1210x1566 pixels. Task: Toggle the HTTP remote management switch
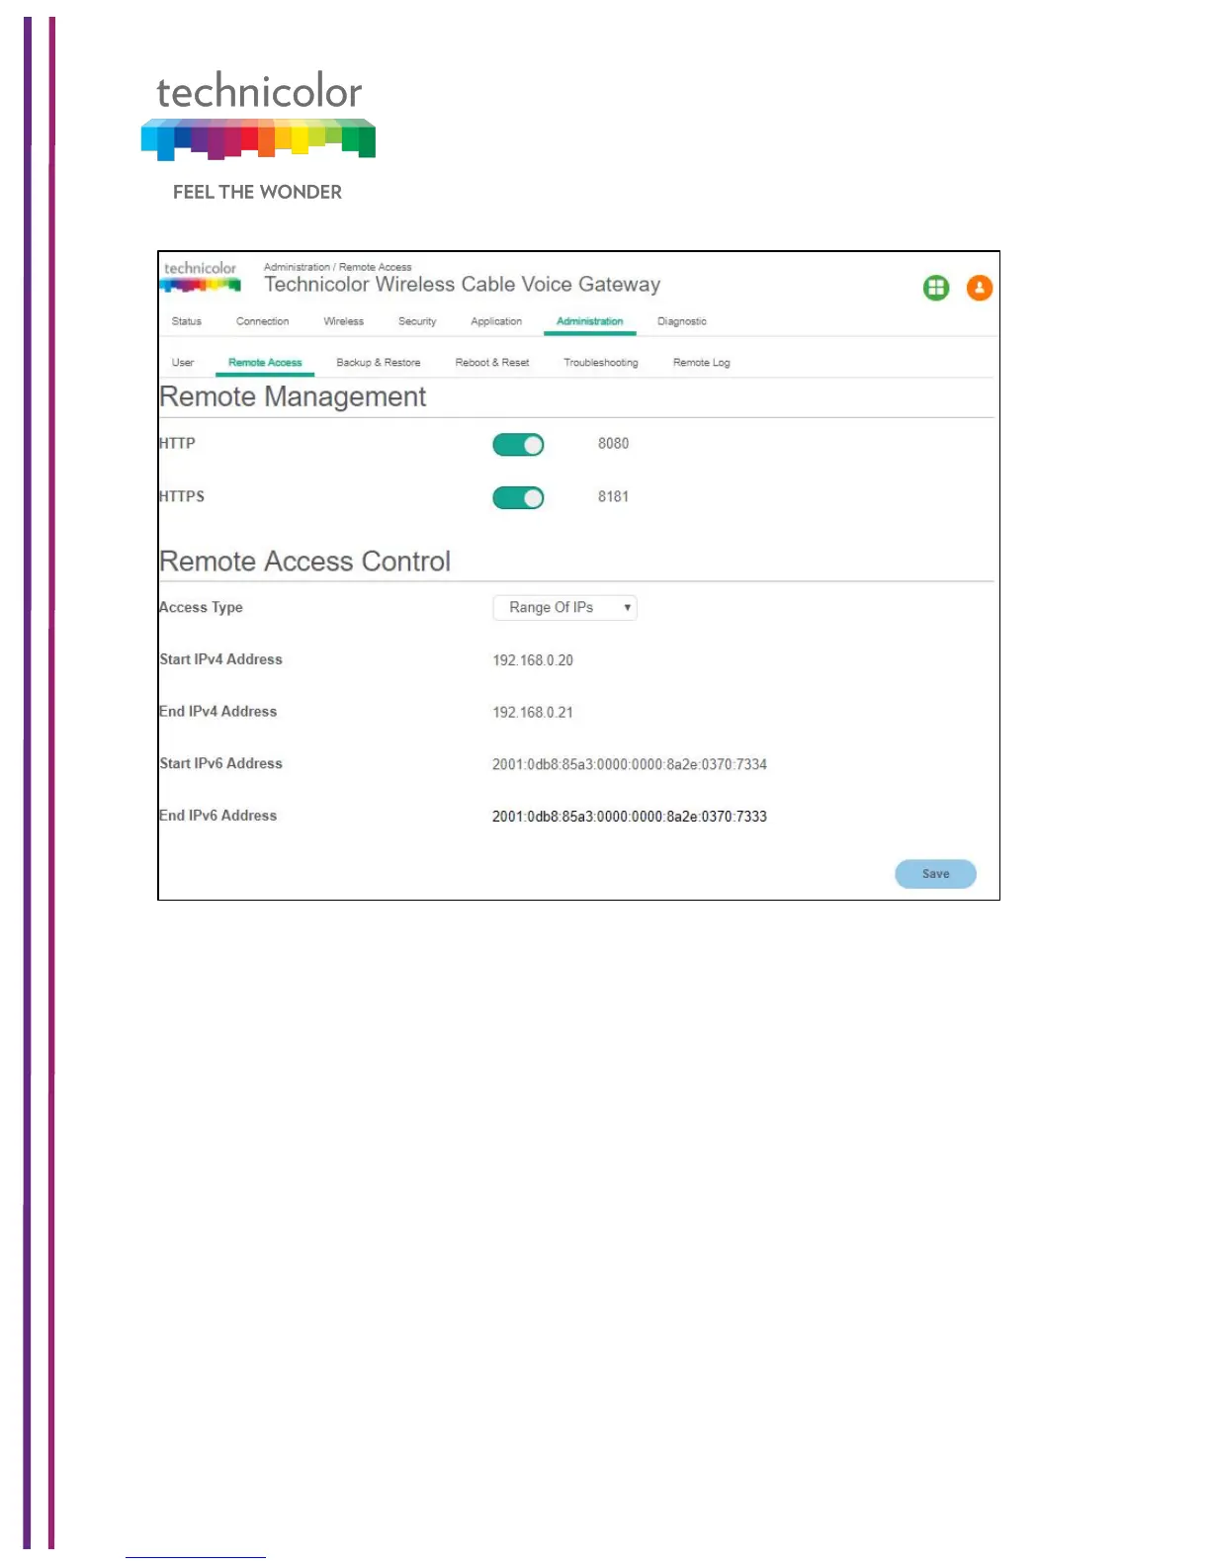[518, 445]
